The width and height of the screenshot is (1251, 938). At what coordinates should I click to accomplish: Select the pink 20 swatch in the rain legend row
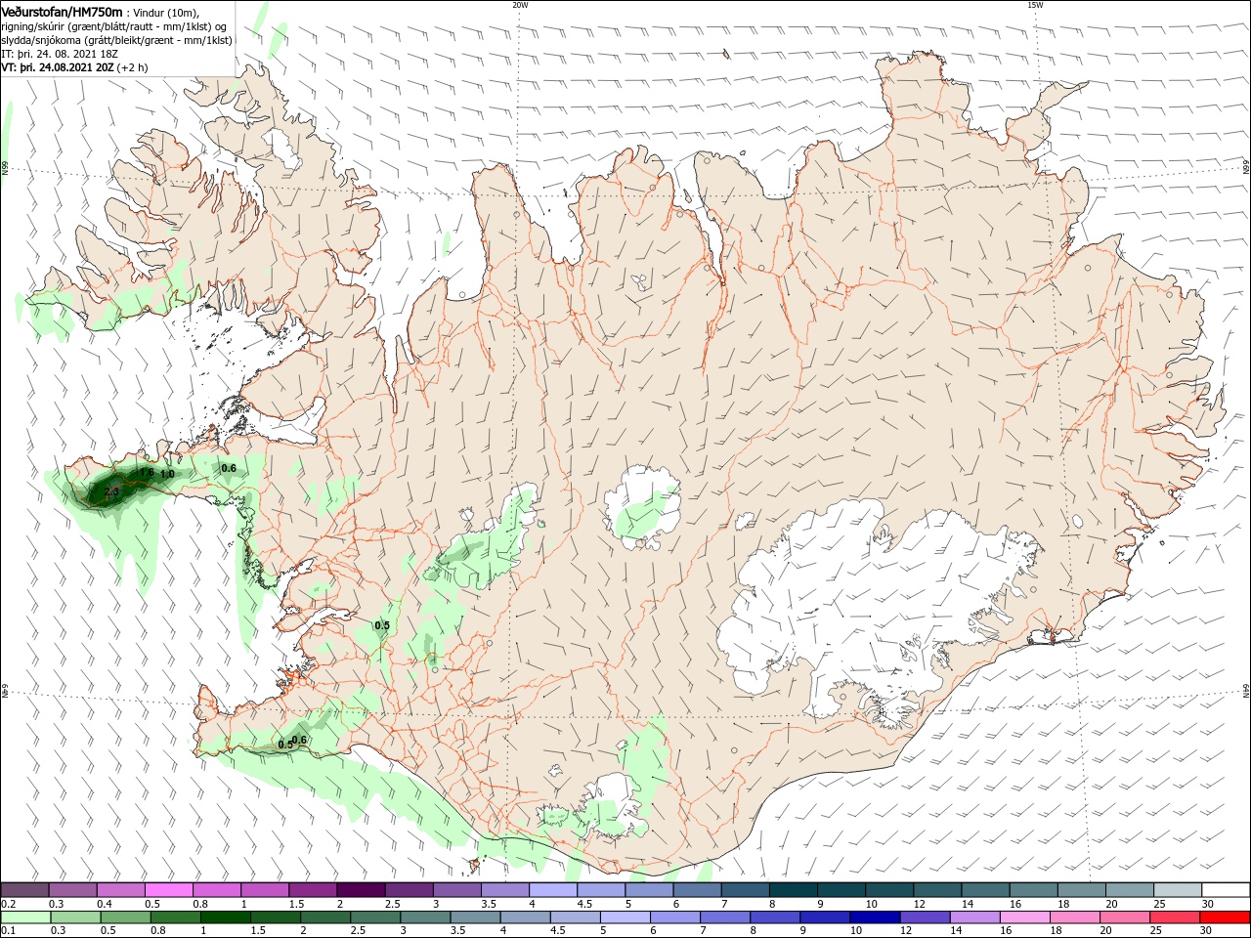1126,917
